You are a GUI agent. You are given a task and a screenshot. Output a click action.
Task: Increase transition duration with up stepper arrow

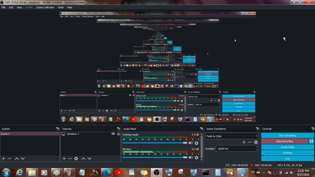tap(257, 147)
